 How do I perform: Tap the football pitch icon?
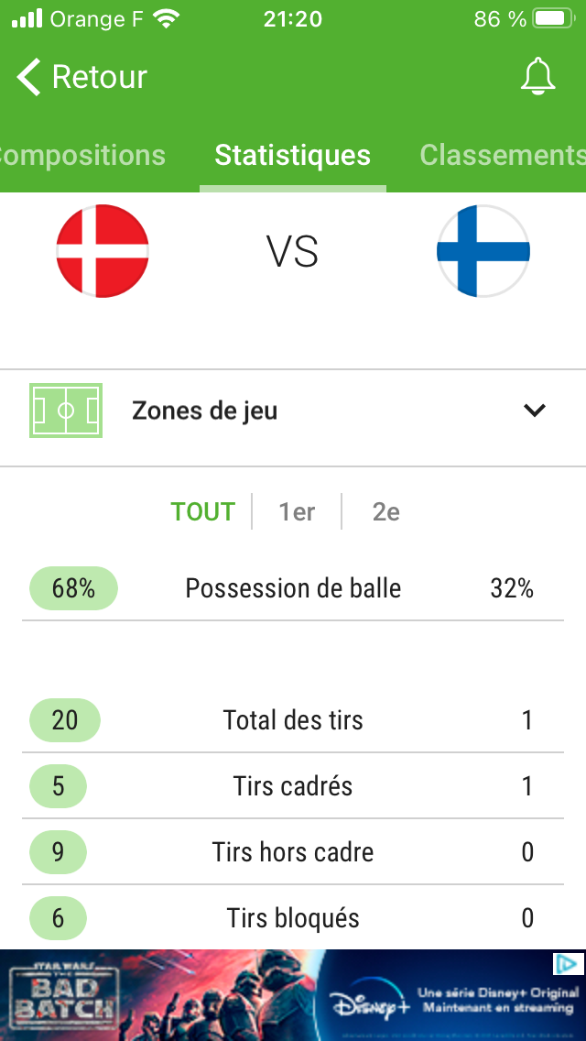(x=66, y=411)
